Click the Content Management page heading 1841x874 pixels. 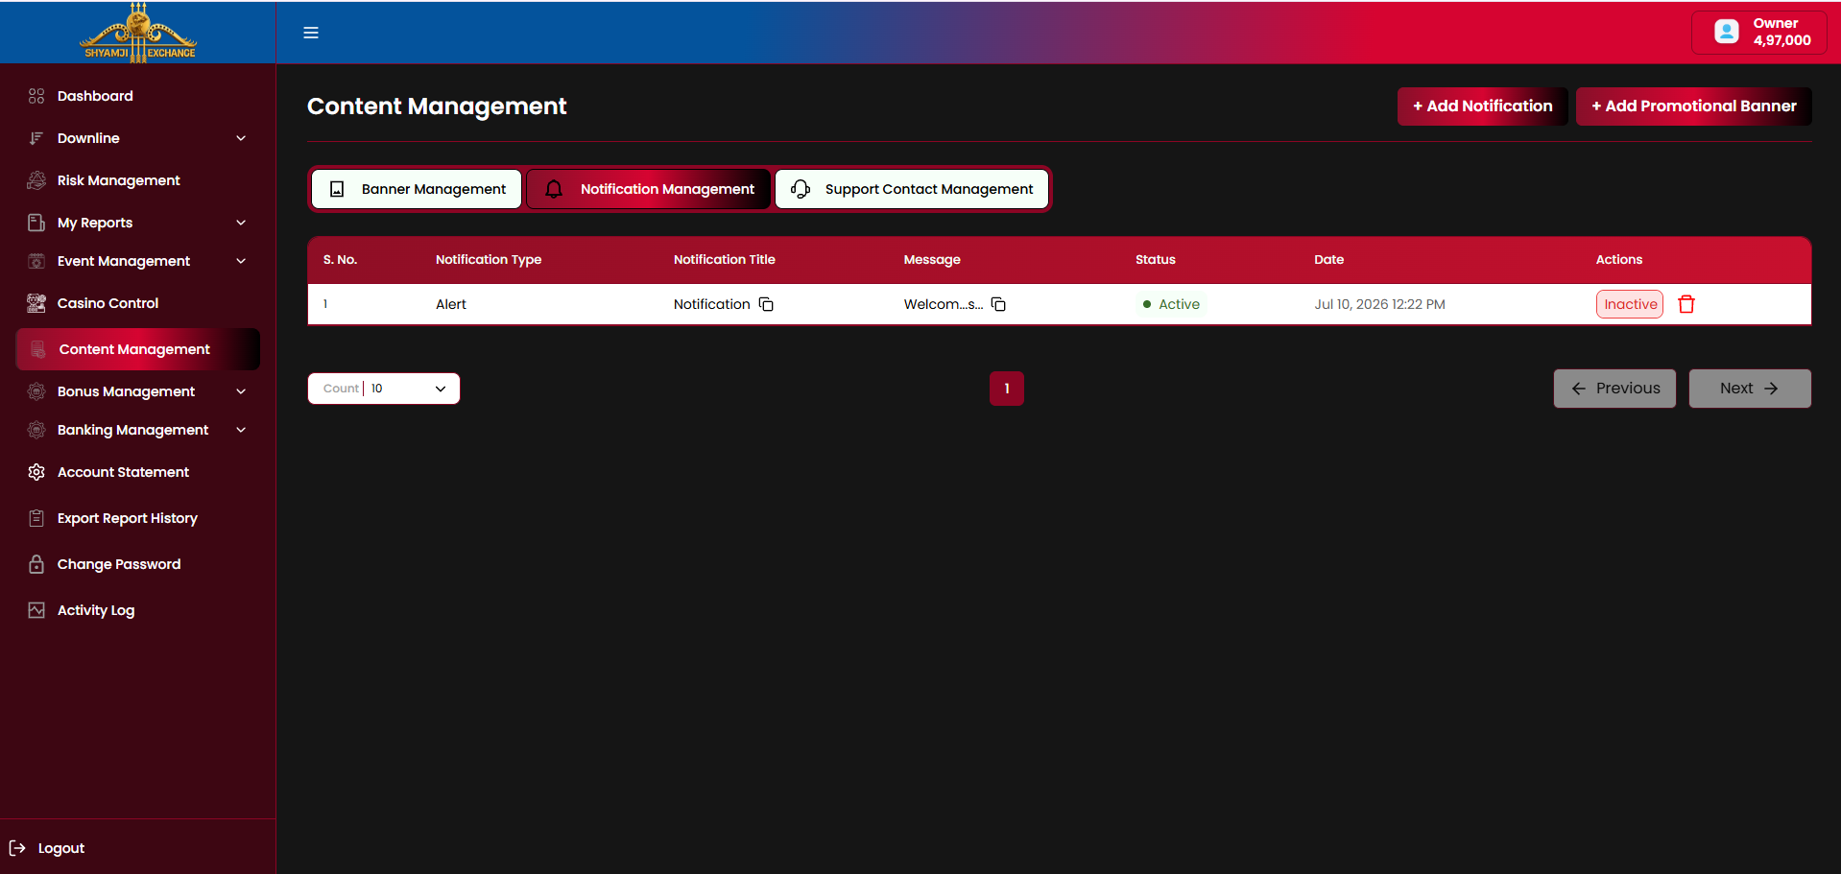point(437,106)
